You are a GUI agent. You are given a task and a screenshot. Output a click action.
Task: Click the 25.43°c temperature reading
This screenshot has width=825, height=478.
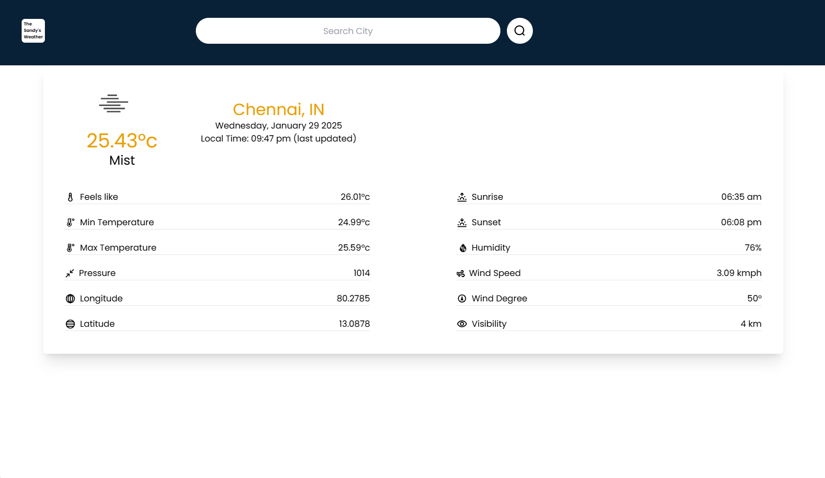point(122,140)
